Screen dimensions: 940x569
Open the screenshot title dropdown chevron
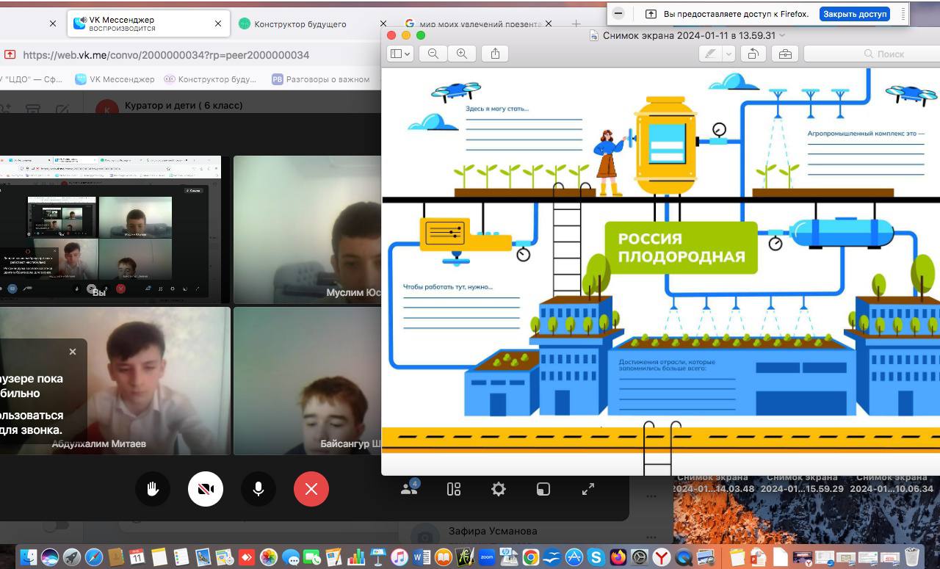[x=782, y=35]
